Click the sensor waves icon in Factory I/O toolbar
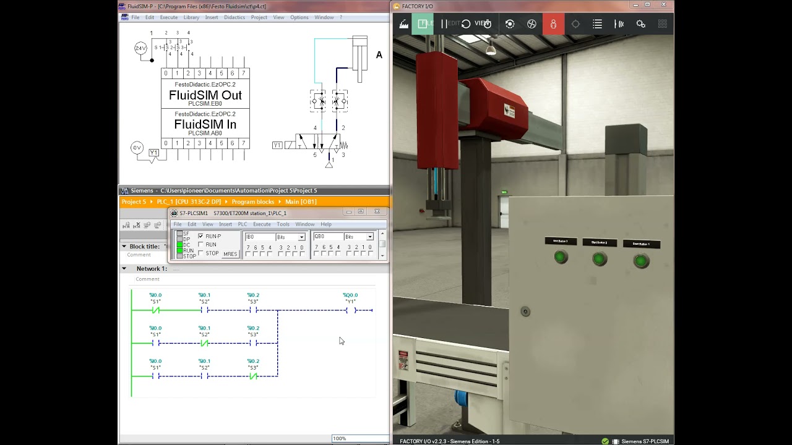The image size is (792, 445). click(x=619, y=24)
